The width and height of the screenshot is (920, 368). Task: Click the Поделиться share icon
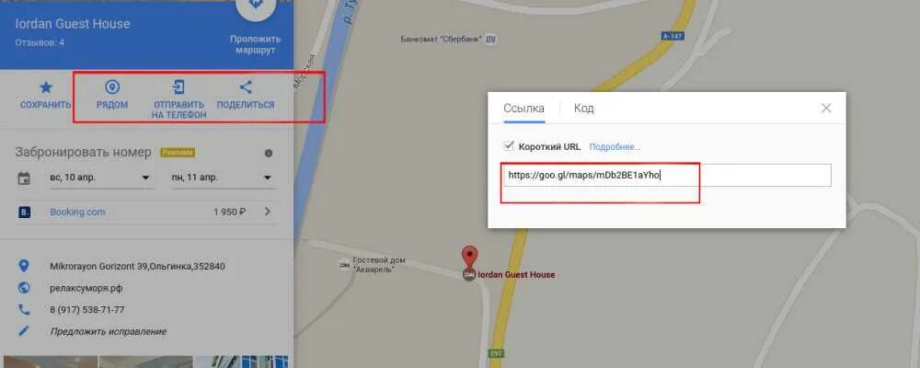(246, 87)
